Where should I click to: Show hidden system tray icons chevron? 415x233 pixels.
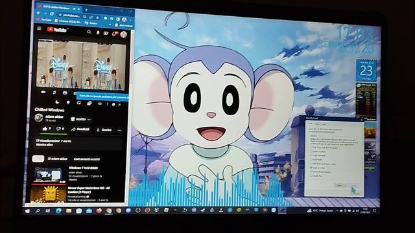(x=337, y=210)
